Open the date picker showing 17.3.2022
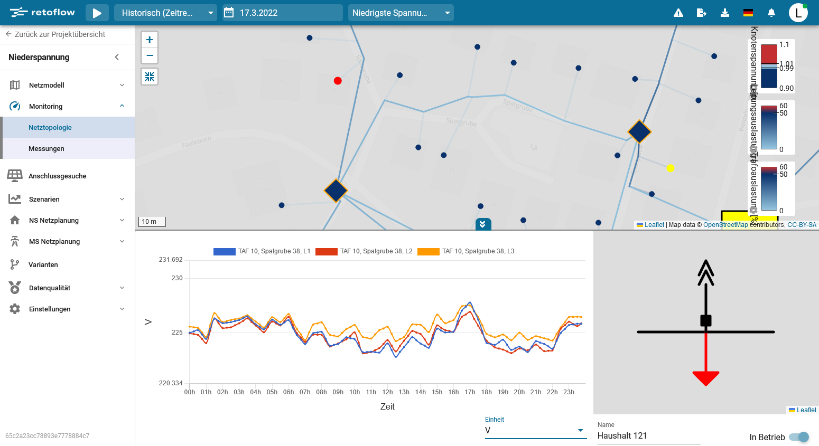This screenshot has width=819, height=446. [x=282, y=13]
